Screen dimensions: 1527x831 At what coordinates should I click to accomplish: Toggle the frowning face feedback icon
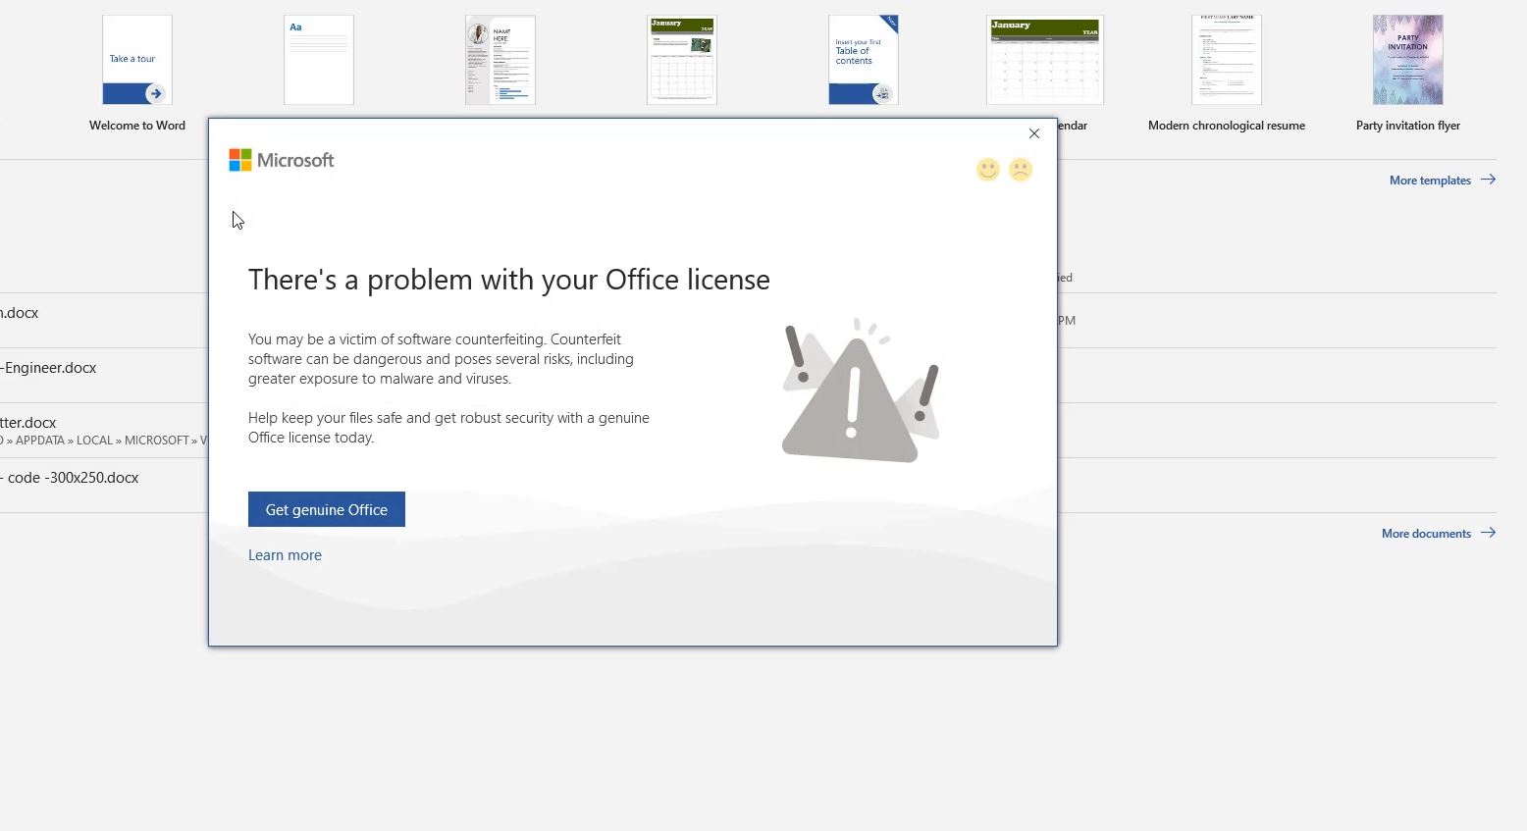click(x=1021, y=169)
